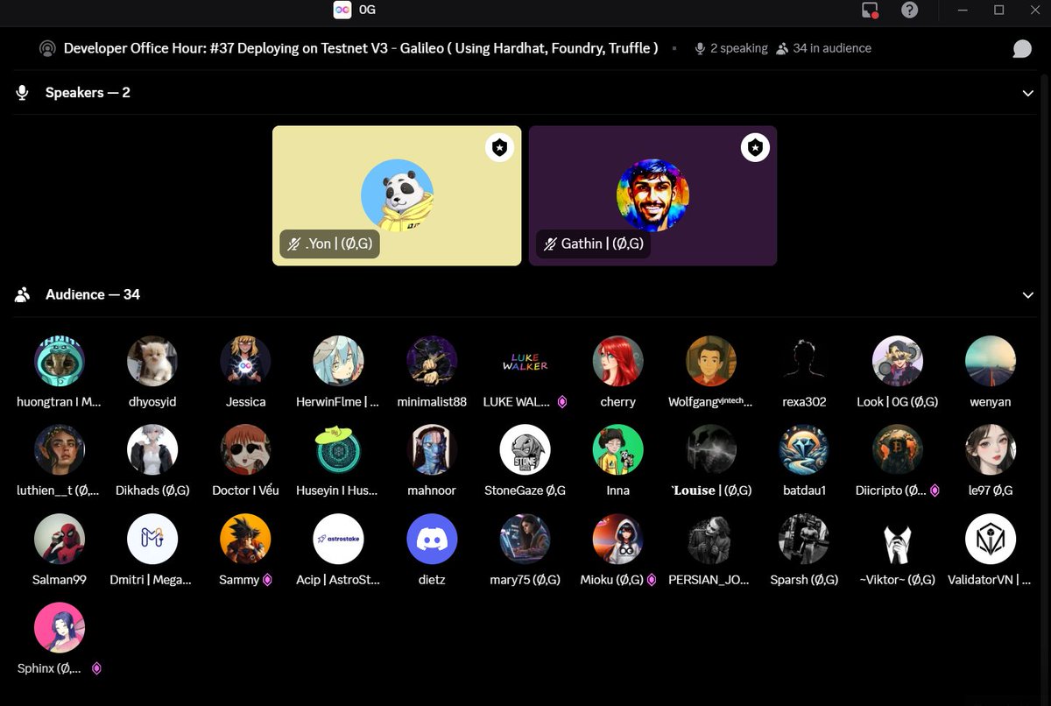Open PERSIAN_JO... avatar

tap(711, 539)
